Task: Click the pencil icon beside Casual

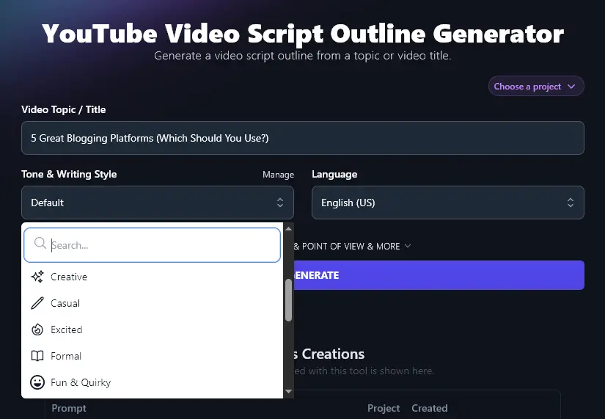Action: click(37, 303)
